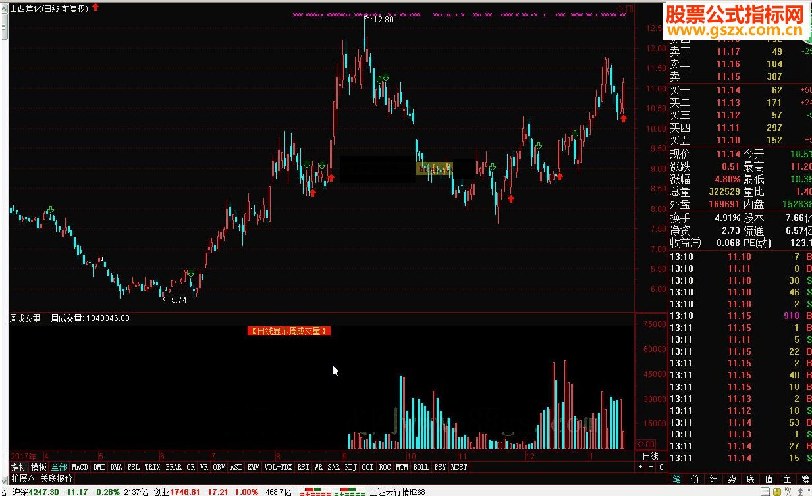Switch to the BRAR indicator

[x=173, y=467]
